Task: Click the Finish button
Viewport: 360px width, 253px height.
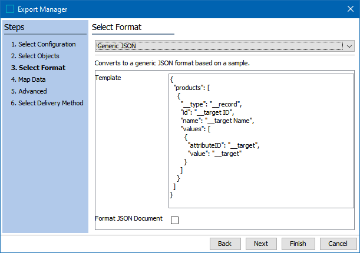Action: pos(298,243)
